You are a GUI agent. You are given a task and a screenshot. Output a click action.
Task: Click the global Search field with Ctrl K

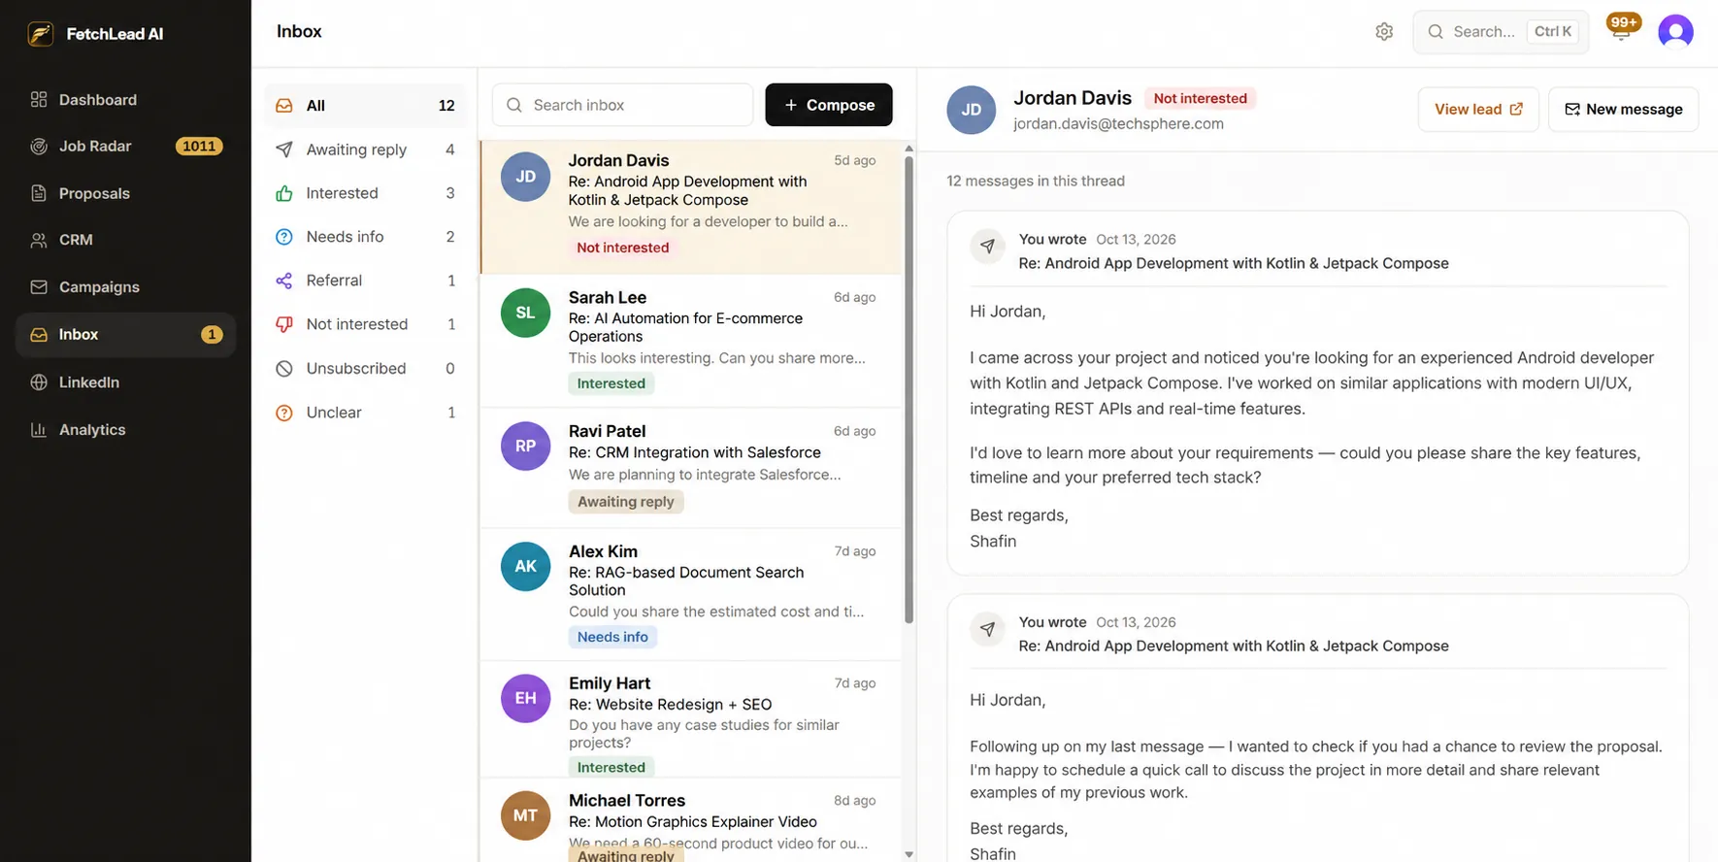click(x=1501, y=32)
